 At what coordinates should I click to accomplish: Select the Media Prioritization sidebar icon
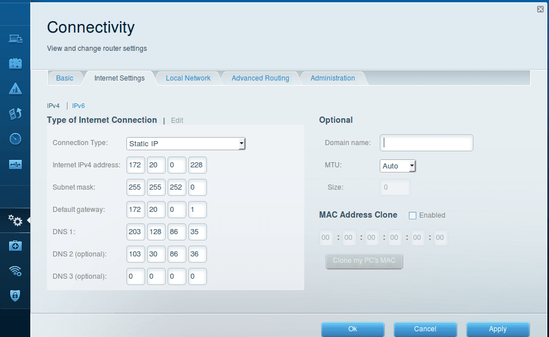tap(15, 114)
